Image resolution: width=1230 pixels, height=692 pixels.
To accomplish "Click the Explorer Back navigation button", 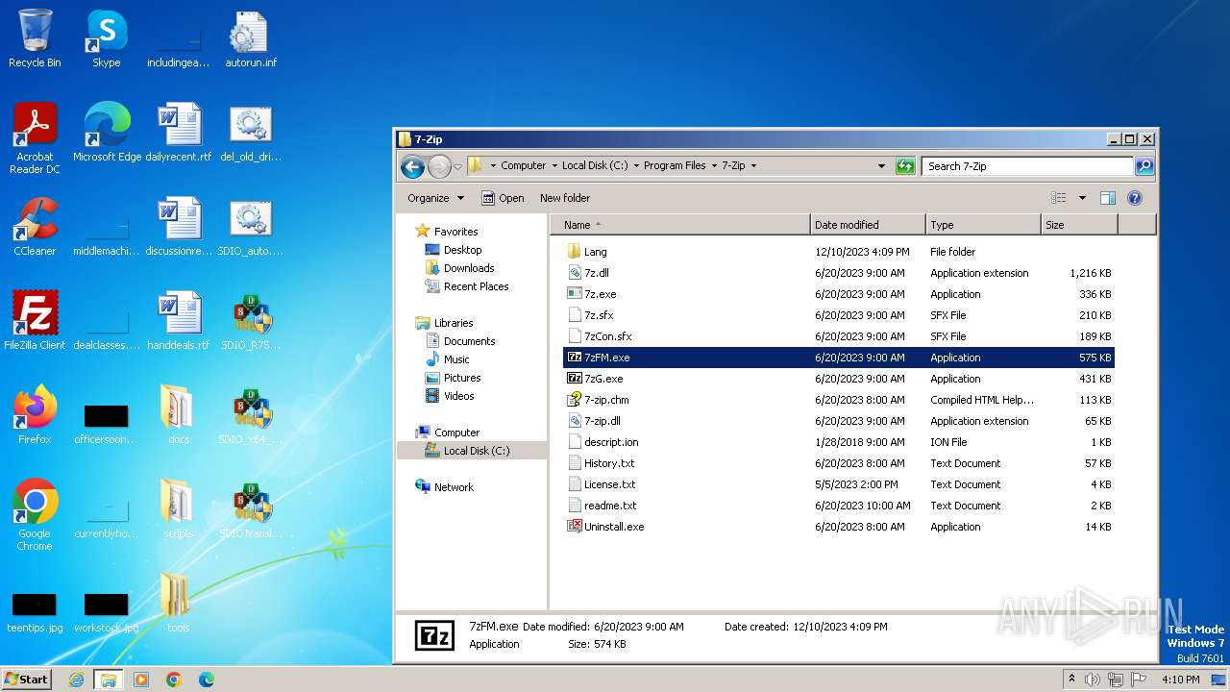I will [412, 166].
